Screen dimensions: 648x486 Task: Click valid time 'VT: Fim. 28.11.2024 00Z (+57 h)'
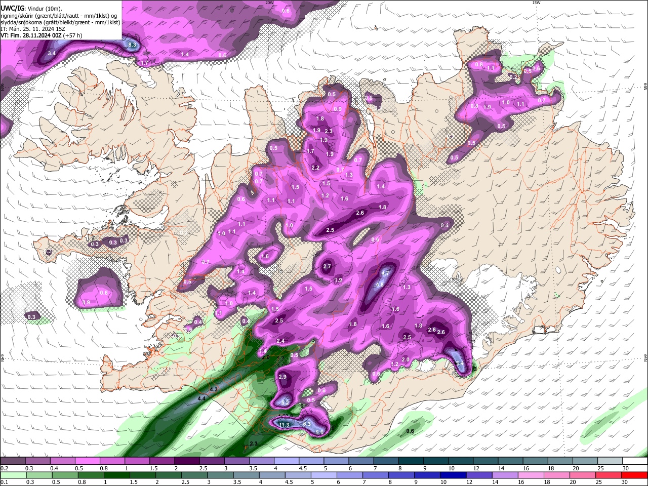(42, 35)
